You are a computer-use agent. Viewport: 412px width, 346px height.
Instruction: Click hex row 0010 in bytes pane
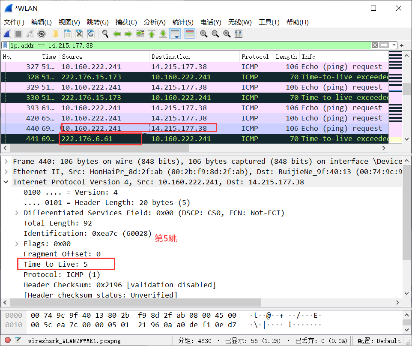pos(163,325)
